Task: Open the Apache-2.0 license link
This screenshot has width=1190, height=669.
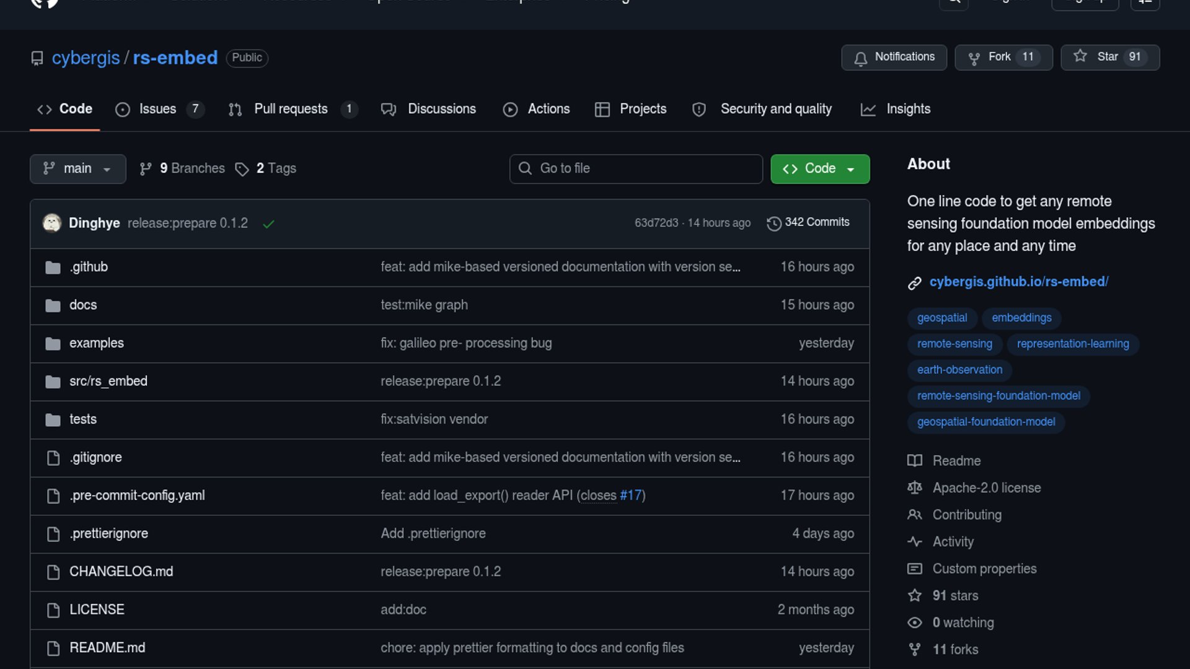Action: 986,488
